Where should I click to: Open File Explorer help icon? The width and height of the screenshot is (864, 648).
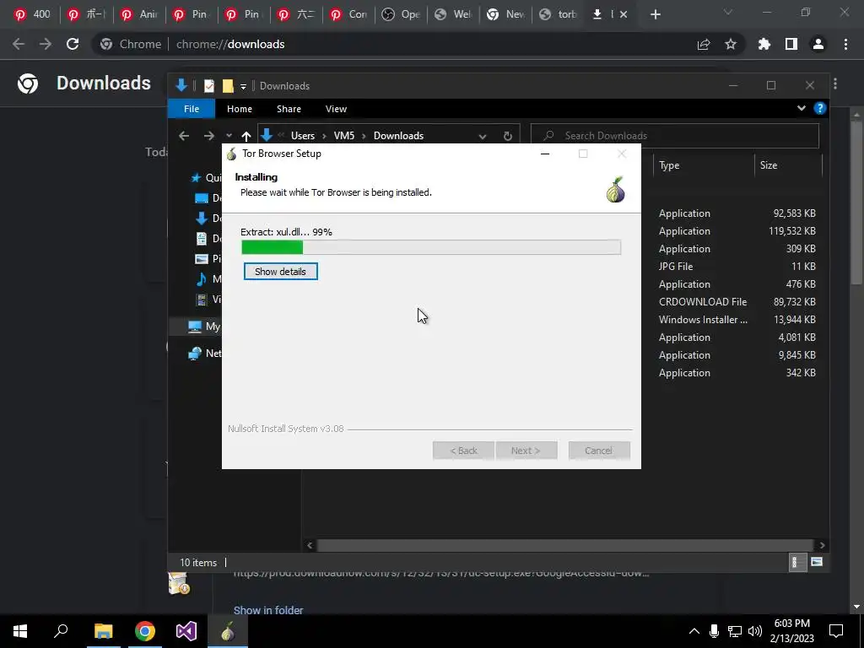(820, 108)
